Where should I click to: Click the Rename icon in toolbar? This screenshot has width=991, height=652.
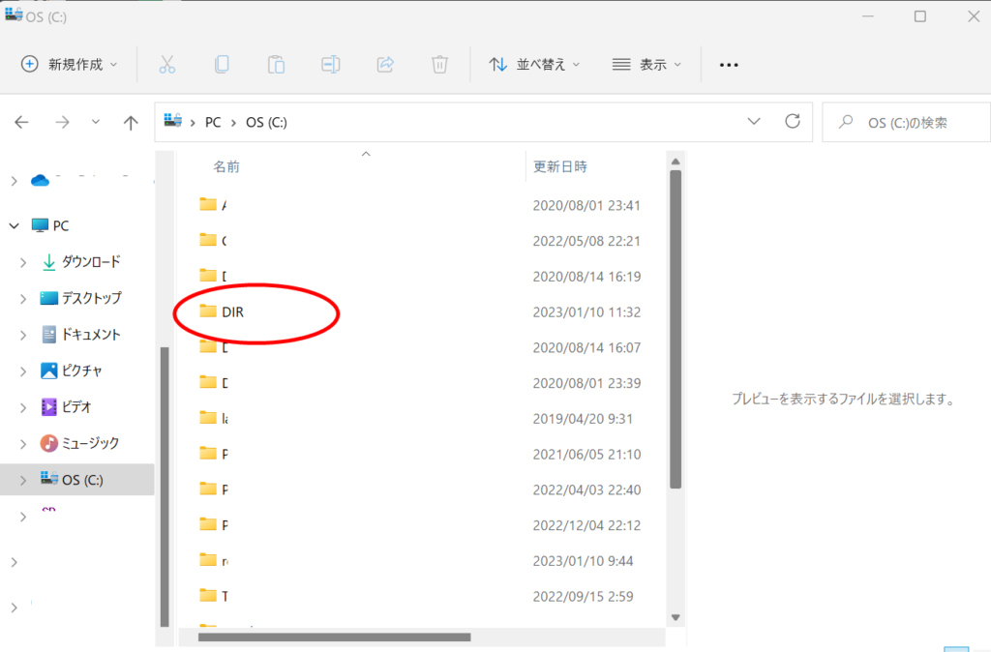pyautogui.click(x=330, y=65)
